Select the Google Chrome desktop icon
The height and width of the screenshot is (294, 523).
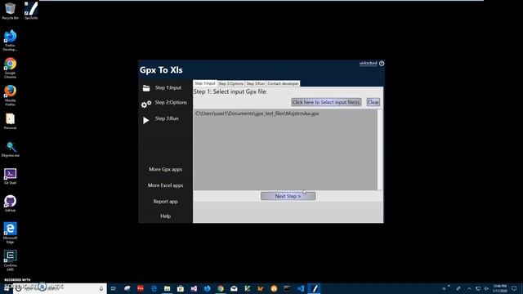point(10,68)
